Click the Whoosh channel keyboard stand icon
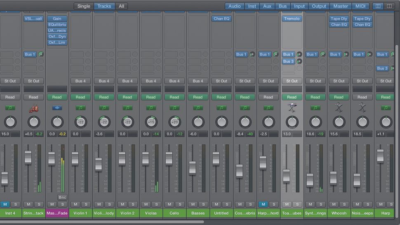Screen dimensions: 400x225 coord(339,108)
